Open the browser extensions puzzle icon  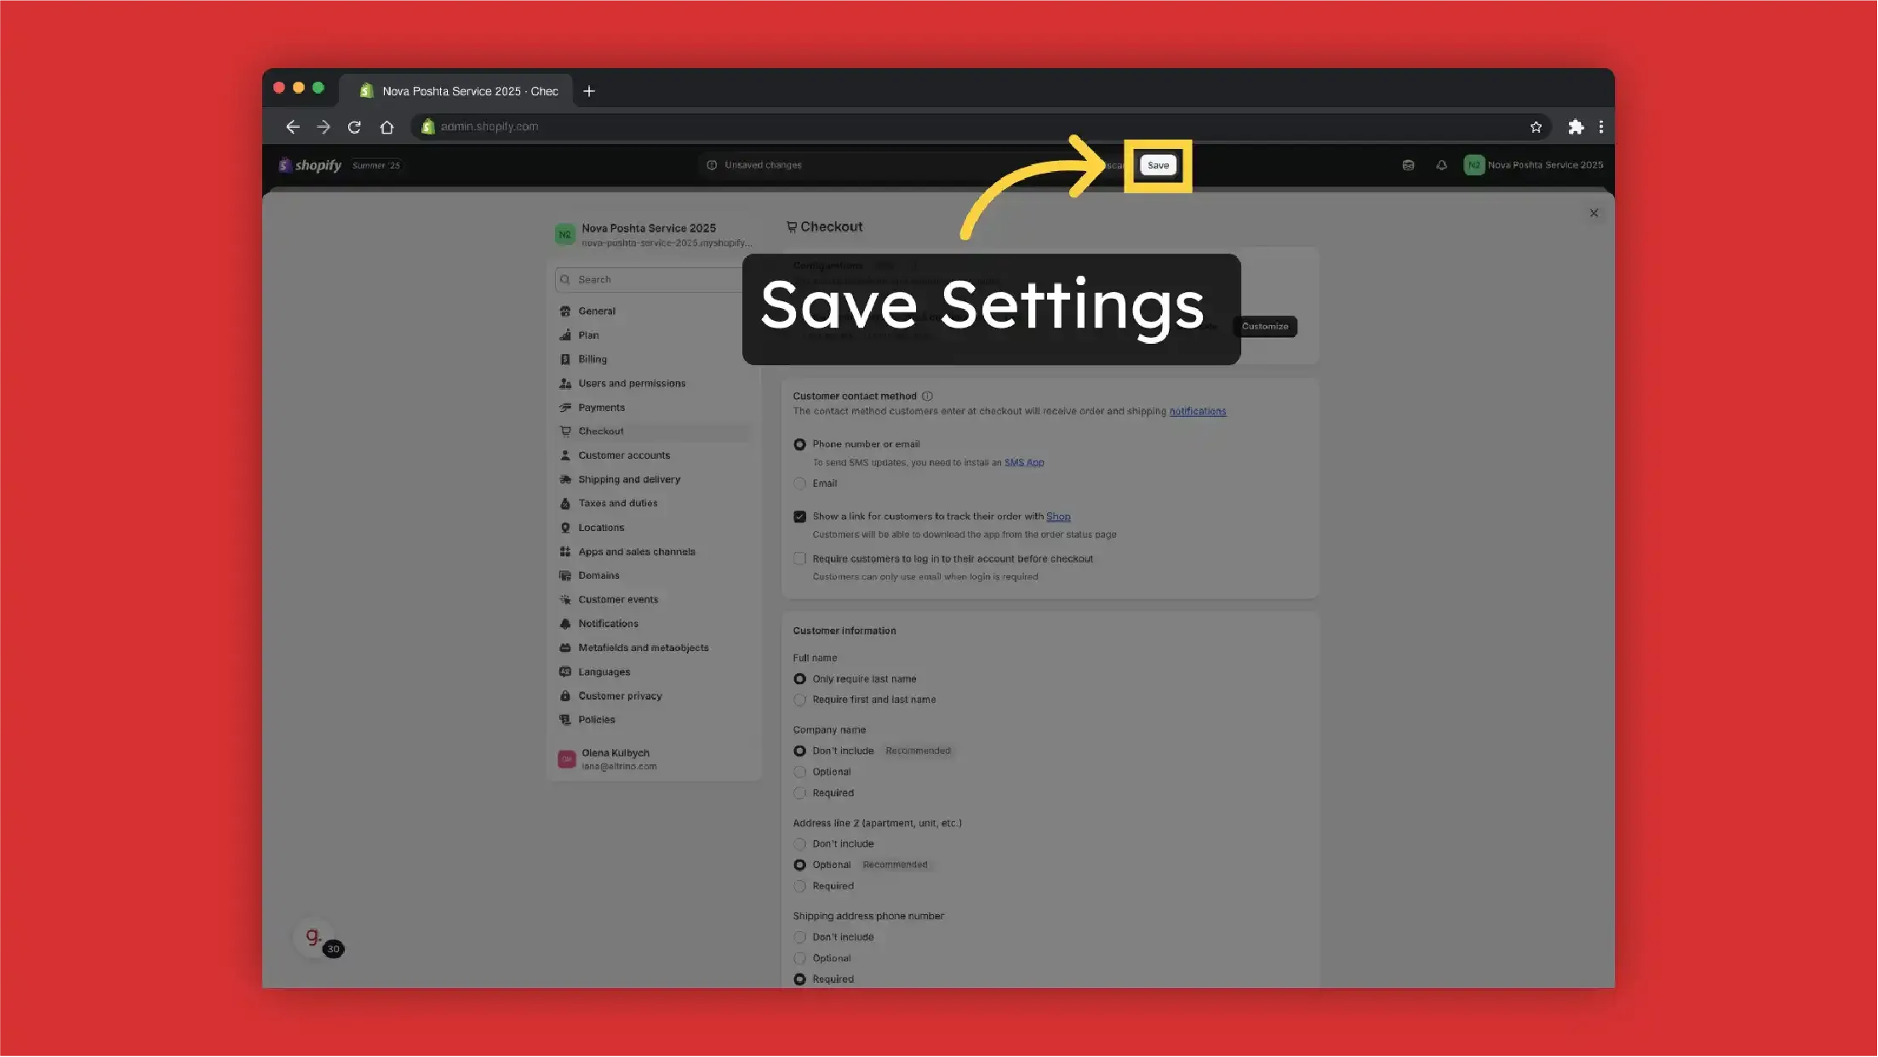[1576, 127]
